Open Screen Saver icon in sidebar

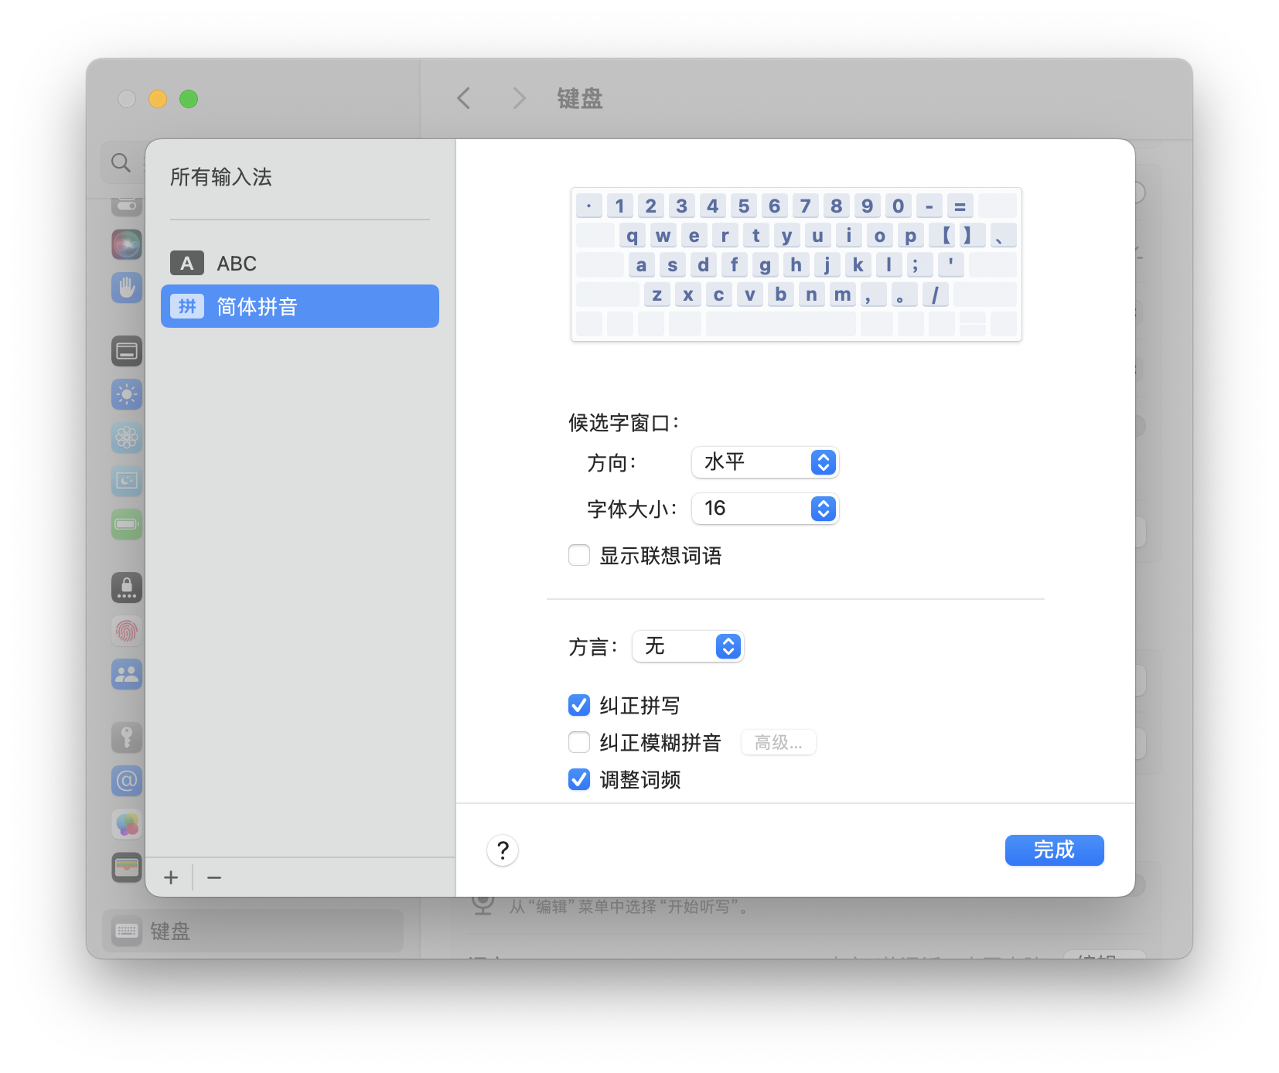tap(127, 481)
